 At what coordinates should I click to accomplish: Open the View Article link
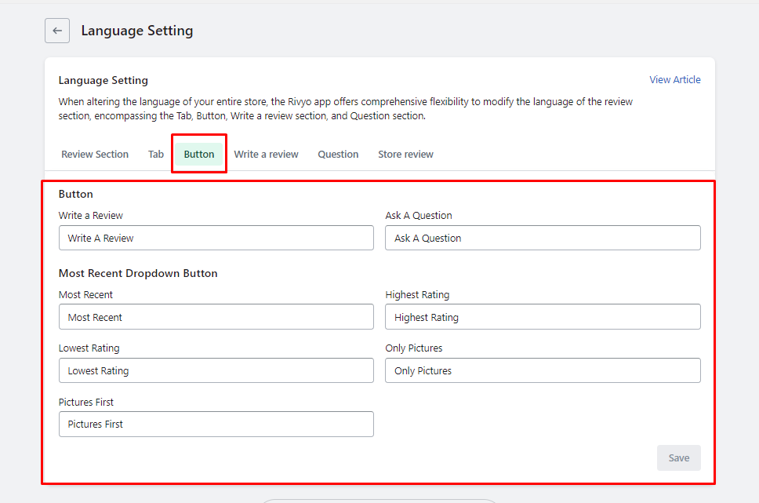click(x=674, y=79)
